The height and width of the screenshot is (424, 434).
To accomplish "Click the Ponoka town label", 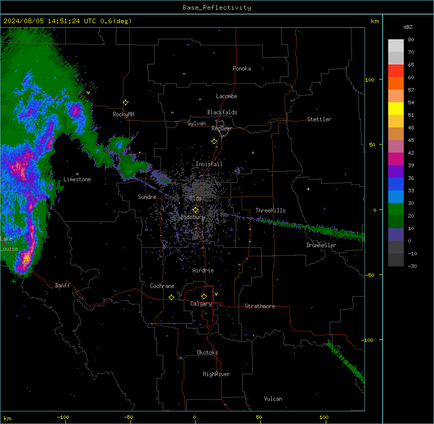I will tap(242, 68).
